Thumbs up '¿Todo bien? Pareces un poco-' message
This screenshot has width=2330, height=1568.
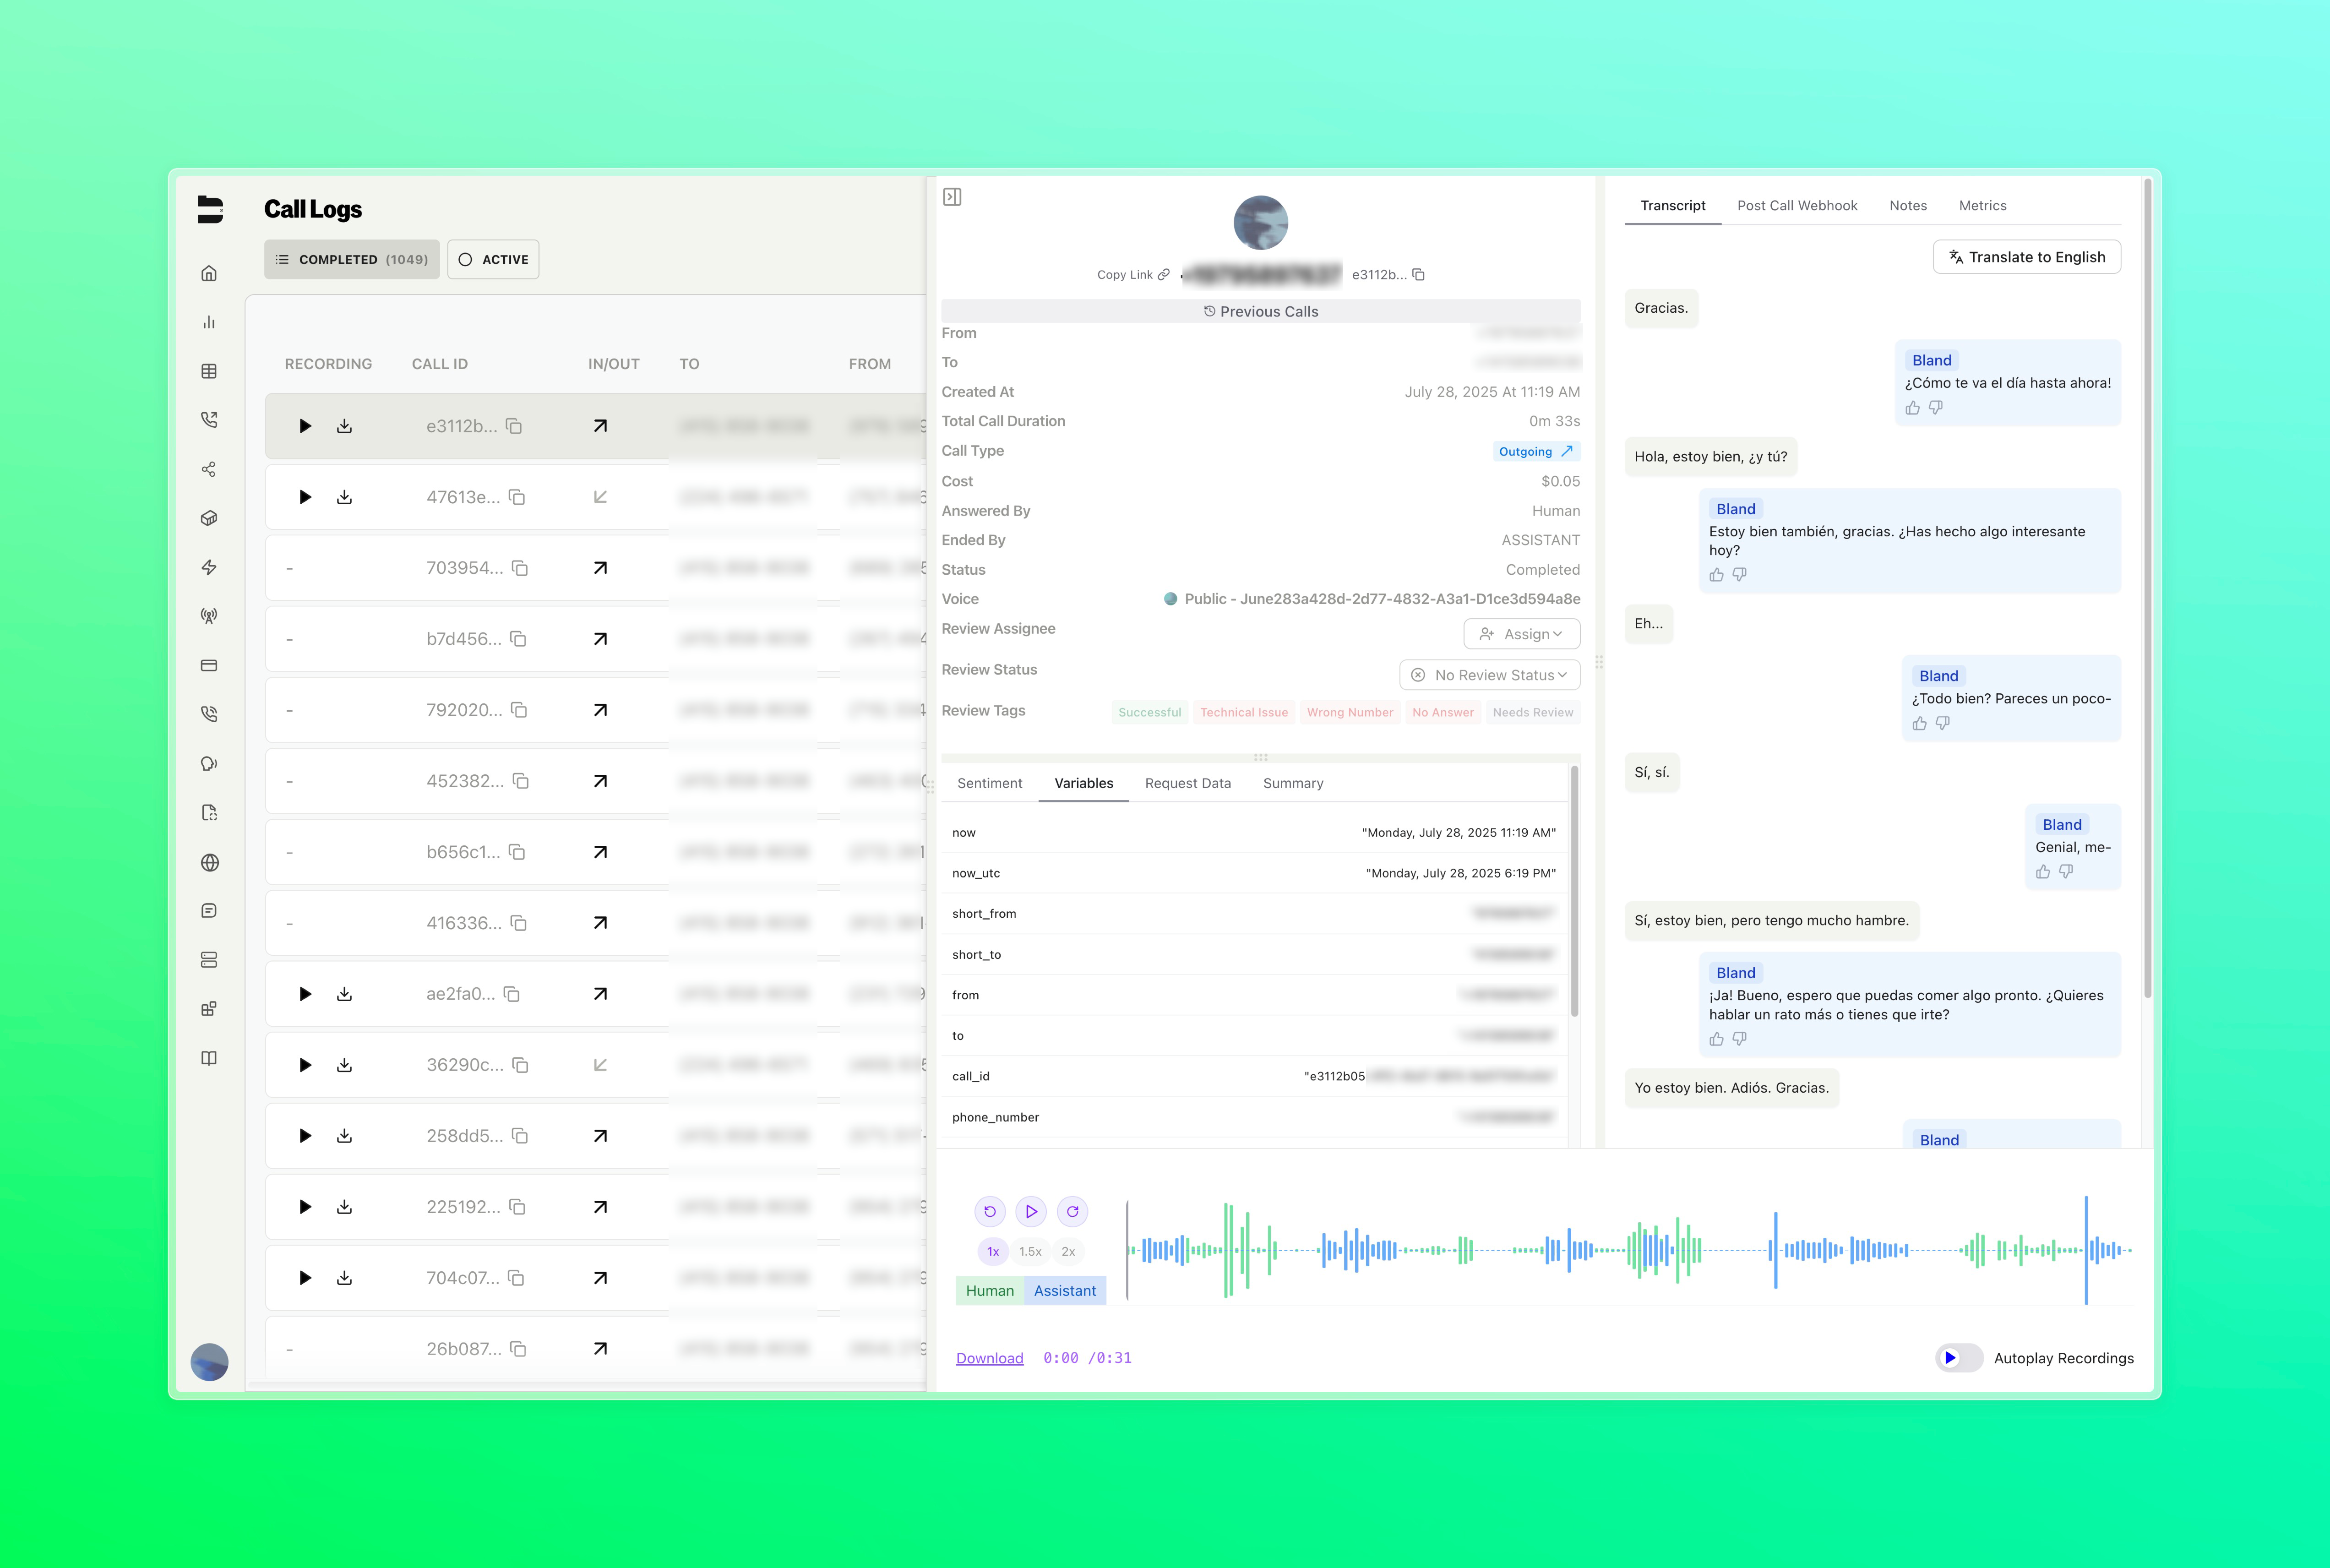point(1920,723)
